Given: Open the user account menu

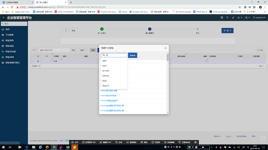Looking at the screenshot, I should point(259,17).
